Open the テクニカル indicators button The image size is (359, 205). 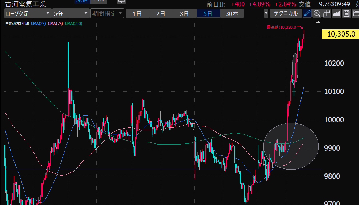pyautogui.click(x=286, y=14)
